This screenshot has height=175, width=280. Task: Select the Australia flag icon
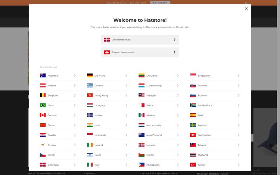(43, 75)
